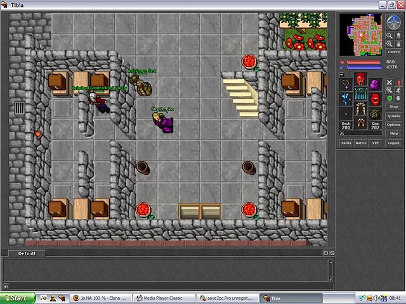406x304 pixels.
Task: Toggle the Skills window
Action: [346, 143]
